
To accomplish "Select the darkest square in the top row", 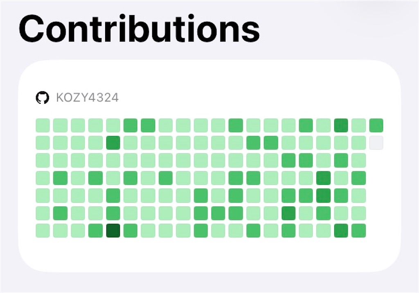I will tap(341, 125).
